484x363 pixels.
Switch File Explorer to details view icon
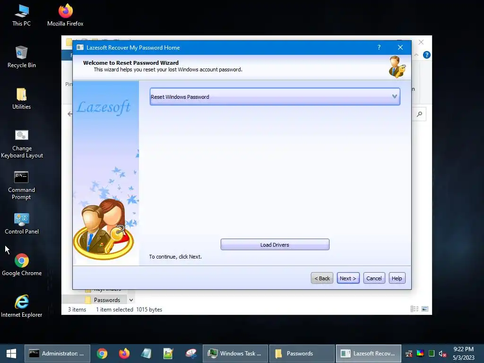414,309
